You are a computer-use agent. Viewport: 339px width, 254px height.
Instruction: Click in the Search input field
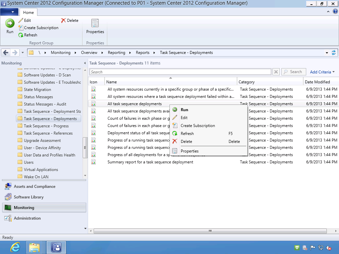coord(180,72)
